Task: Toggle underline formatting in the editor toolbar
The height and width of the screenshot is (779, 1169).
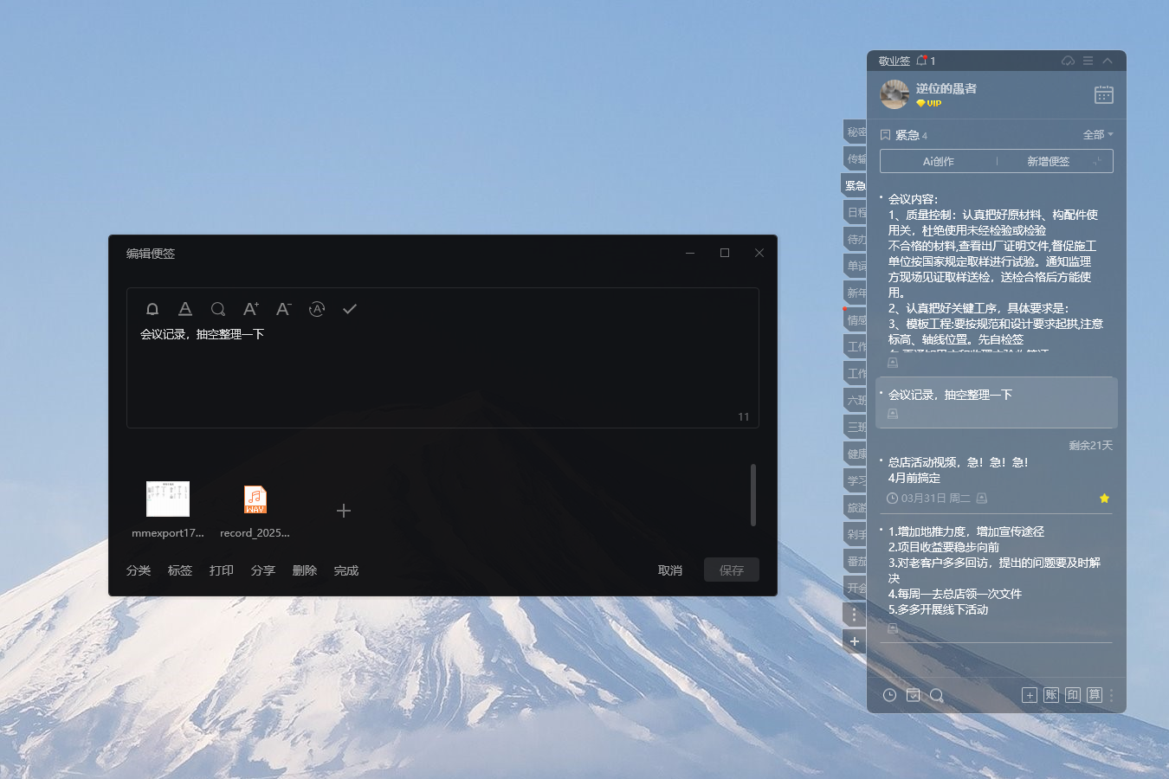Action: pos(185,309)
